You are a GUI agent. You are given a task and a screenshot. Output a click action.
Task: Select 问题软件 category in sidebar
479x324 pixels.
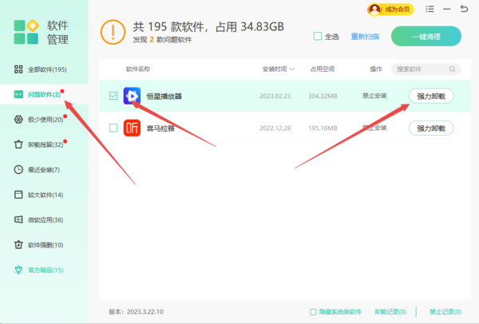tap(44, 94)
